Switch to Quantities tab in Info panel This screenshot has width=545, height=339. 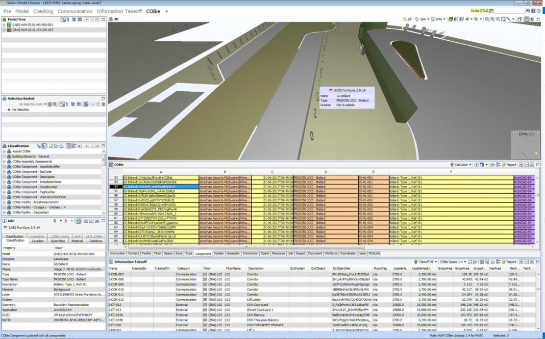[x=58, y=241]
